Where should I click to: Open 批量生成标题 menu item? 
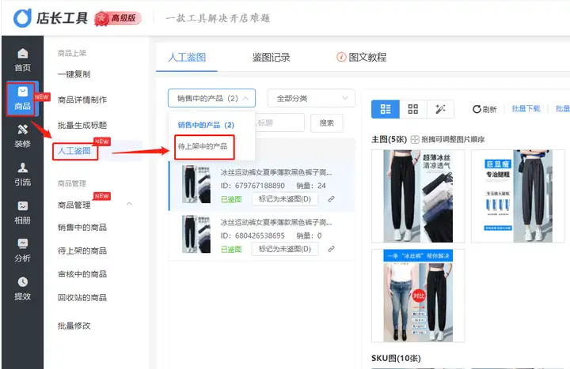tap(82, 125)
